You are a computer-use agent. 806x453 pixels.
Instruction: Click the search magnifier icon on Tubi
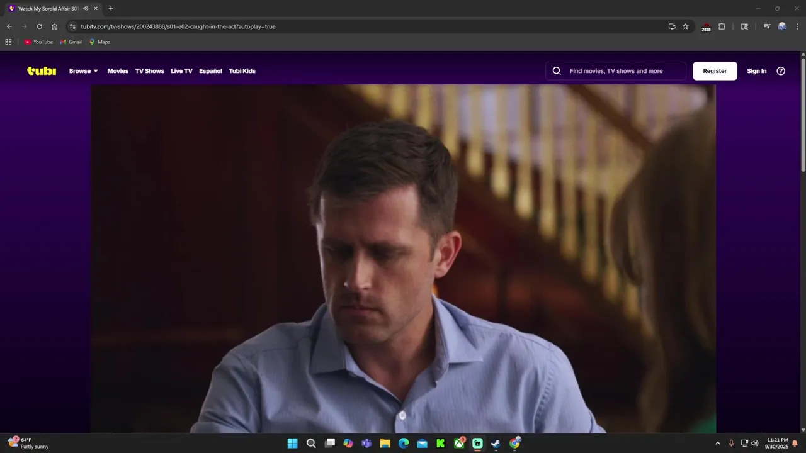pyautogui.click(x=557, y=71)
